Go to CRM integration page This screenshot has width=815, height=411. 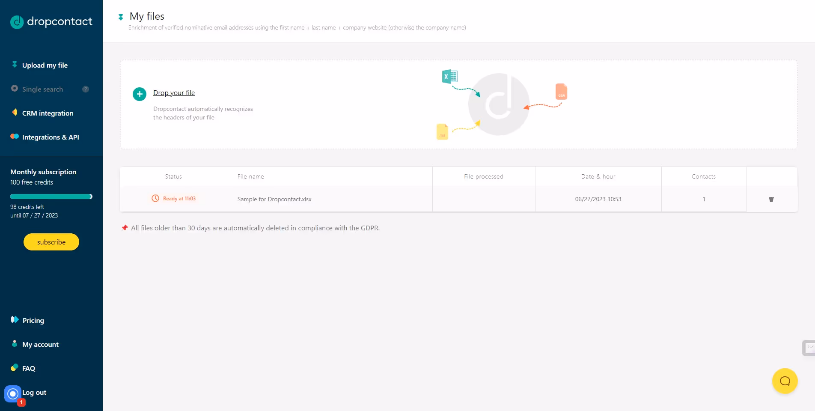(48, 113)
